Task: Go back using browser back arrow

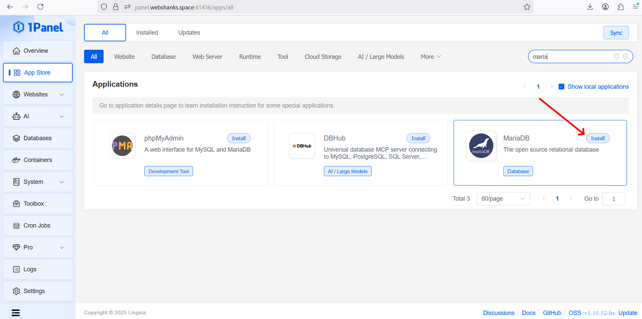Action: pos(10,7)
